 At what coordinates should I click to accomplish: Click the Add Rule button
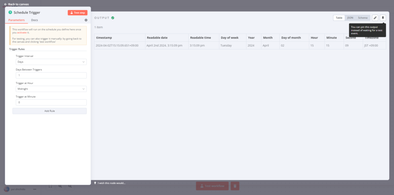click(x=49, y=111)
